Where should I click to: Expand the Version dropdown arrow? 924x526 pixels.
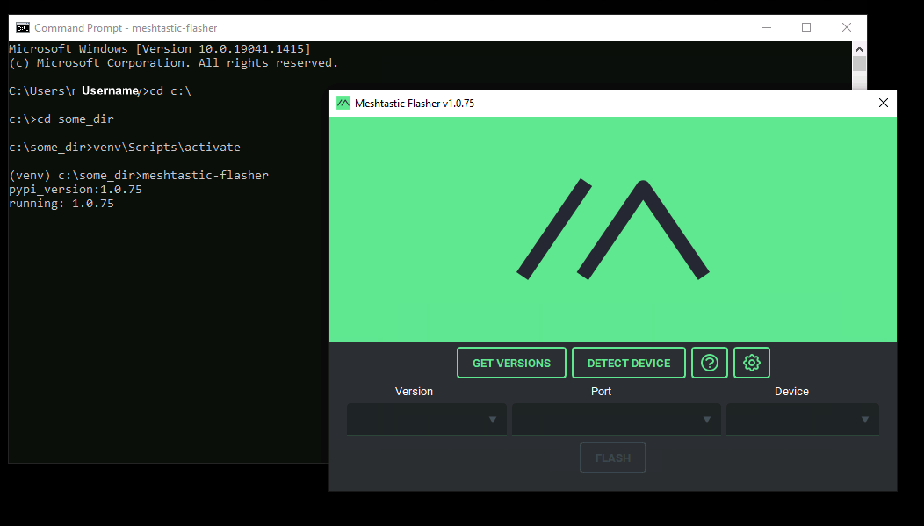[x=492, y=420]
